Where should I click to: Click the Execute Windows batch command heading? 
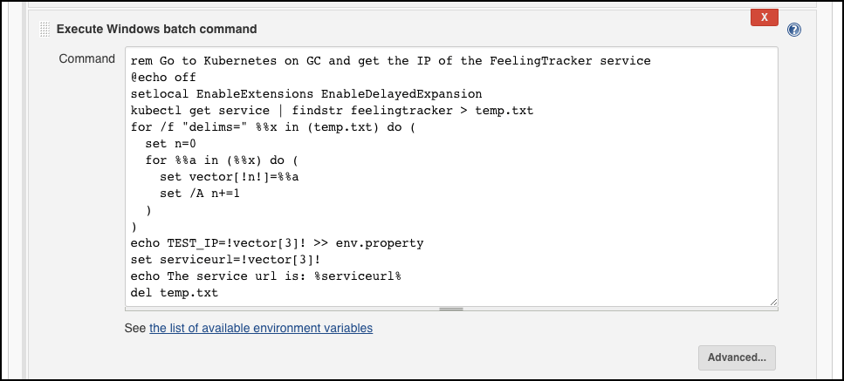(x=156, y=29)
